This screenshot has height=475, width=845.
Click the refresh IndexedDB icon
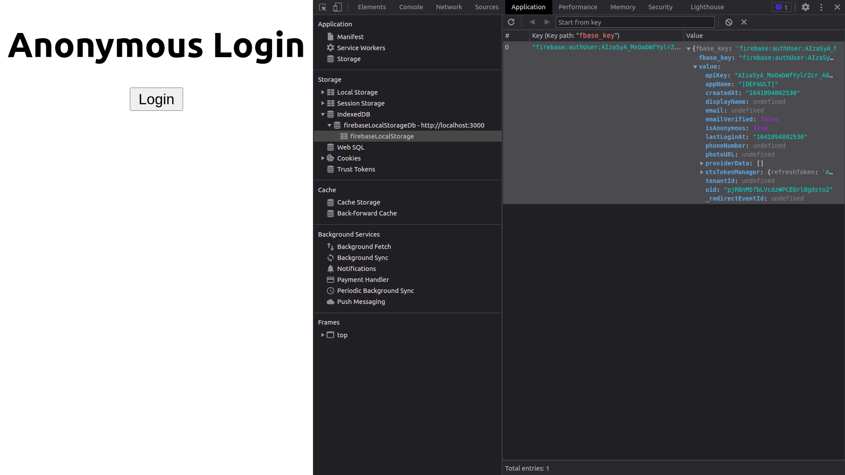pyautogui.click(x=511, y=22)
